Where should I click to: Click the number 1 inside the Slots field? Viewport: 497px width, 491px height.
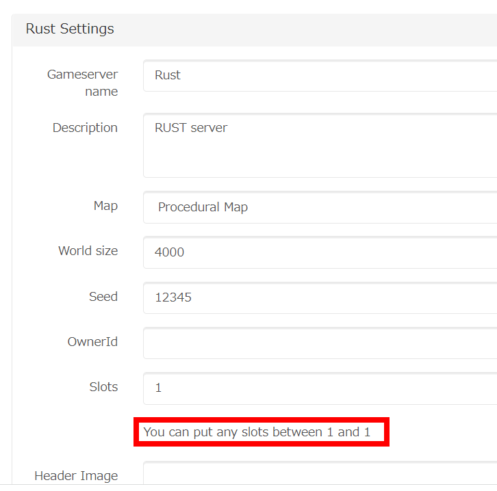(x=158, y=388)
